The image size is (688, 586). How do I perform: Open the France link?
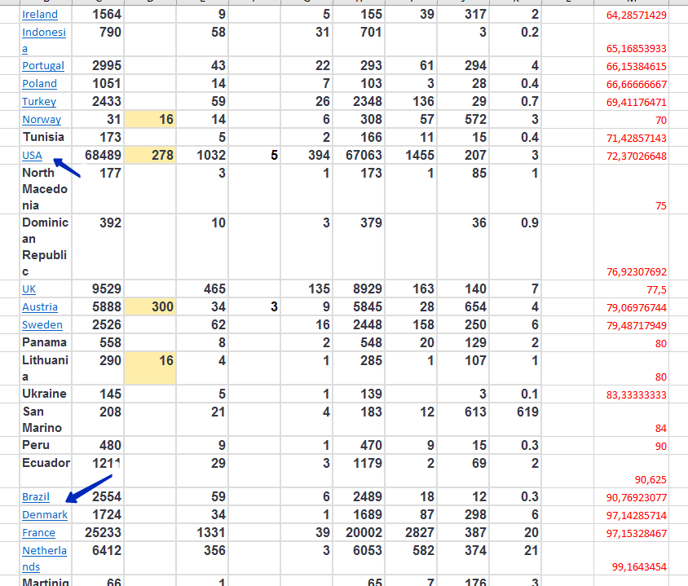coord(39,533)
